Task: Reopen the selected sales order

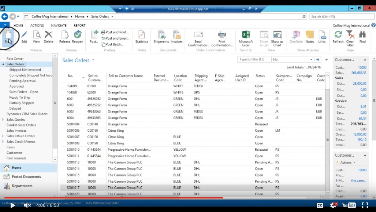Action: 77,39
